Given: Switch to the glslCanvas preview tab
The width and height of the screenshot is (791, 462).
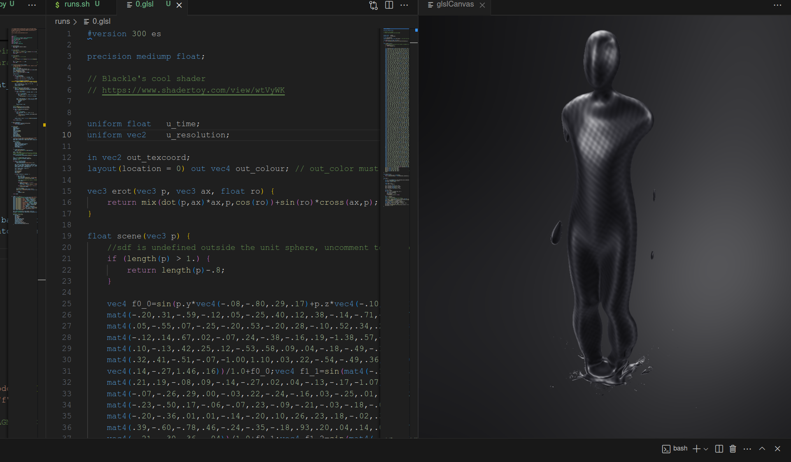Looking at the screenshot, I should point(455,5).
